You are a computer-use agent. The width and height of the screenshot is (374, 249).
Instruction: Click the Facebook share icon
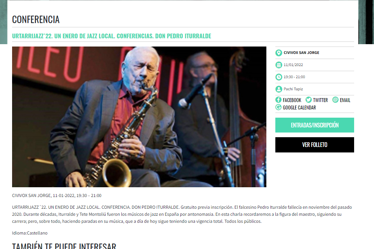[278, 100]
